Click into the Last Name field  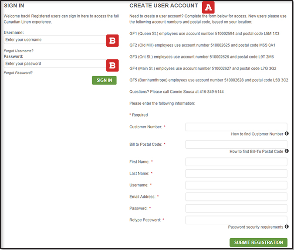pos(236,174)
